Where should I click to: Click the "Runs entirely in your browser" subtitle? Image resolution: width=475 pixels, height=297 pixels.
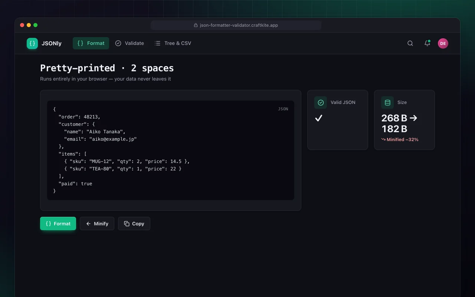pyautogui.click(x=105, y=79)
